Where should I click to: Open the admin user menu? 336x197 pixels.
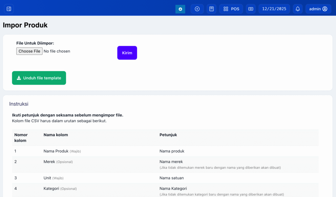(x=318, y=9)
